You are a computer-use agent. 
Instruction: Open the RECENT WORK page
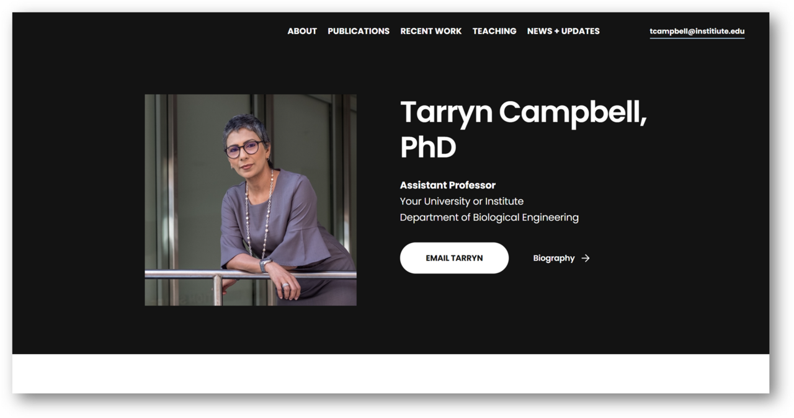pyautogui.click(x=430, y=31)
